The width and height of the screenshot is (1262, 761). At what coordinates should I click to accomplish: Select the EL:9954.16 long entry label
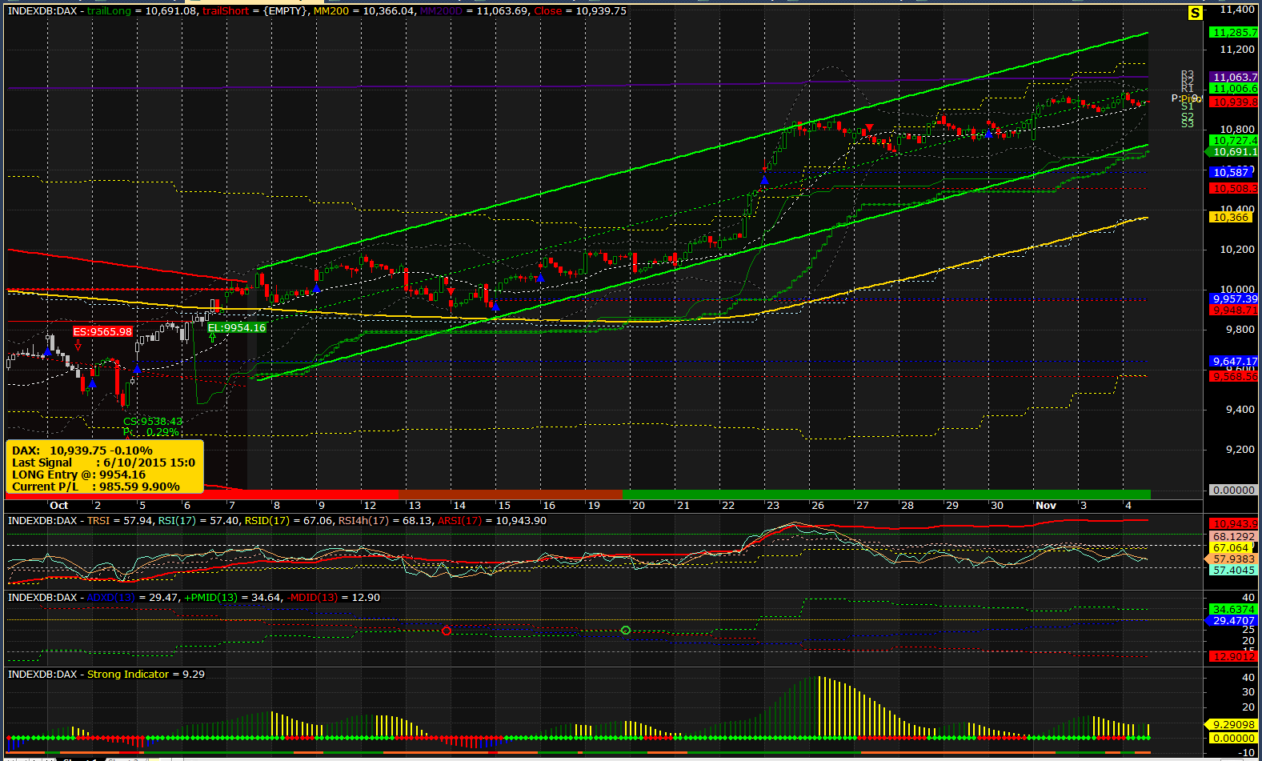tap(237, 327)
